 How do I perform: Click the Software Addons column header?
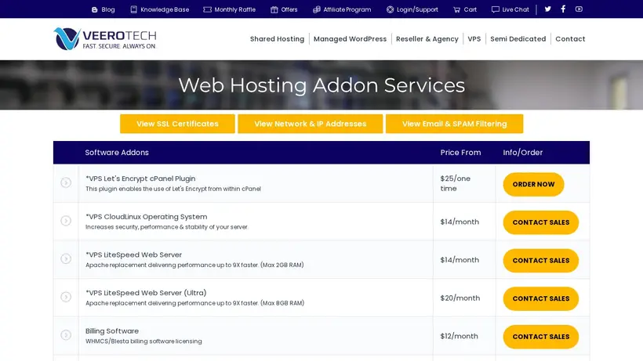coord(117,152)
